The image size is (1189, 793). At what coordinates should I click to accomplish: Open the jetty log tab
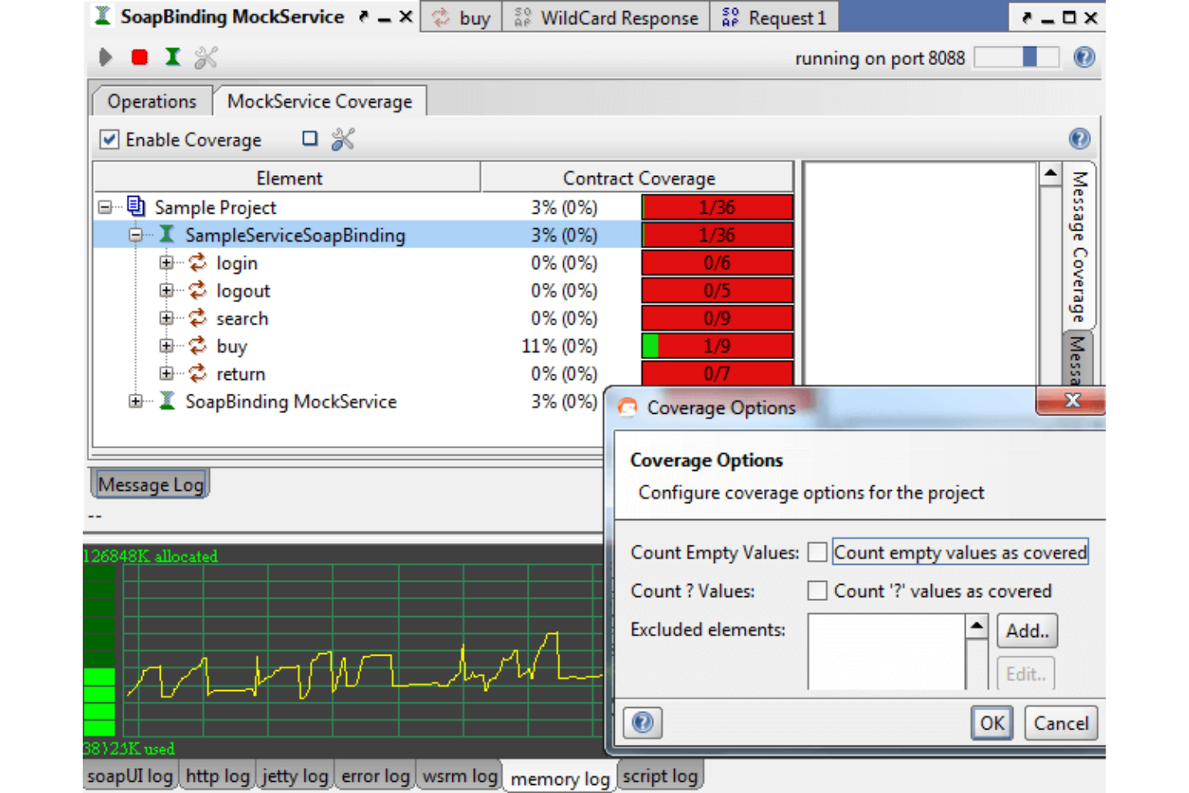pos(295,776)
